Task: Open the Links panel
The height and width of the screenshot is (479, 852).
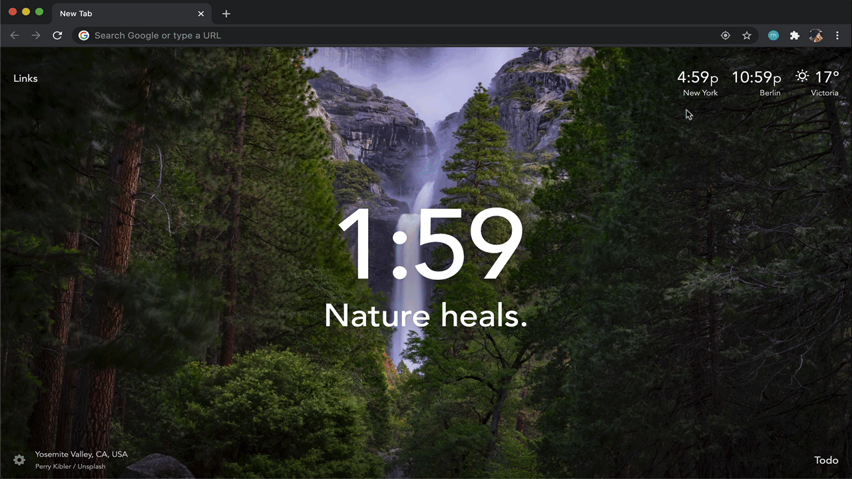Action: (25, 79)
